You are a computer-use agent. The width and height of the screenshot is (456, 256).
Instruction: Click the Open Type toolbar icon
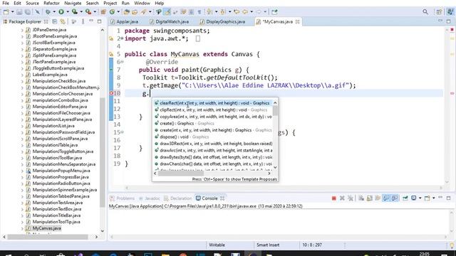point(127,12)
